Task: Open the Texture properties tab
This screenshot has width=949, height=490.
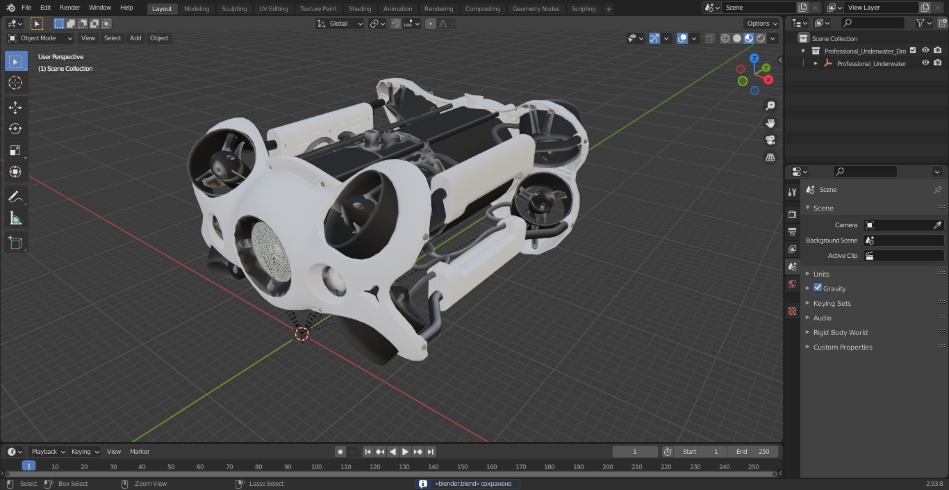Action: tap(792, 311)
